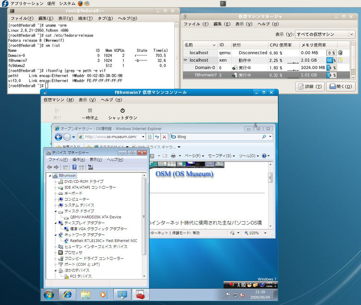Image resolution: width=361 pixels, height=305 pixels.
Task: Click the 開く(O) button in Virtual Machine Manager
Action: tap(341, 87)
